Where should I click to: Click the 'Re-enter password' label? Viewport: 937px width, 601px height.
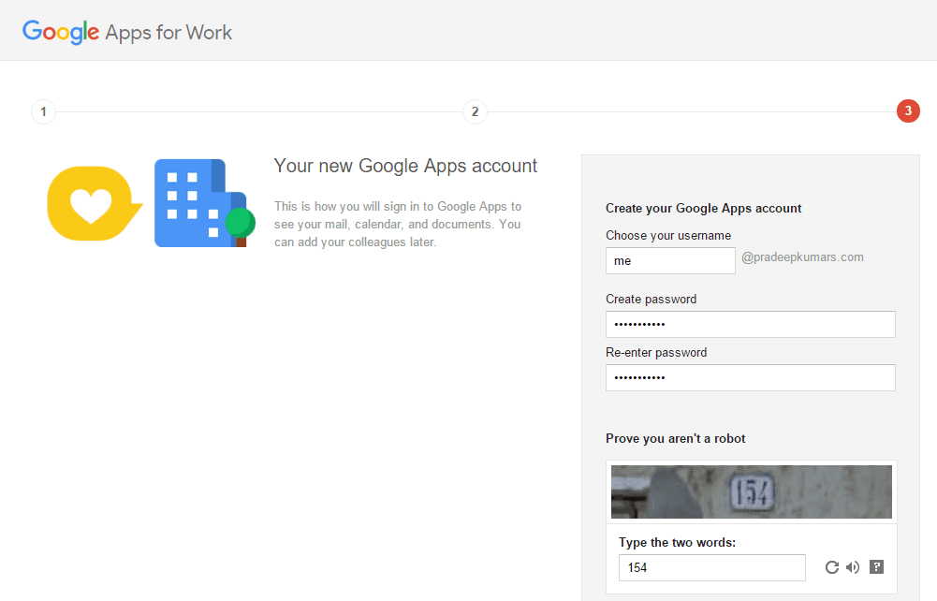point(656,353)
